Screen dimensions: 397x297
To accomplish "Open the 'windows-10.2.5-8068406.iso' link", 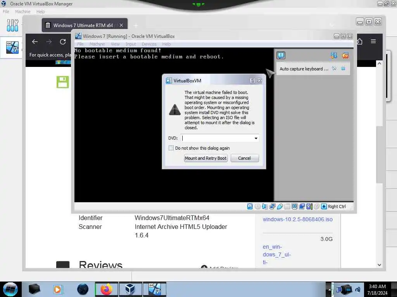I will tap(297, 219).
